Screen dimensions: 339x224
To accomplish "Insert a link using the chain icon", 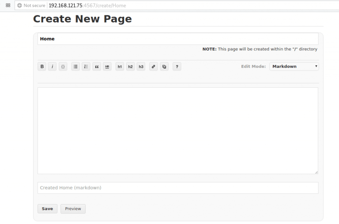I will (153, 67).
